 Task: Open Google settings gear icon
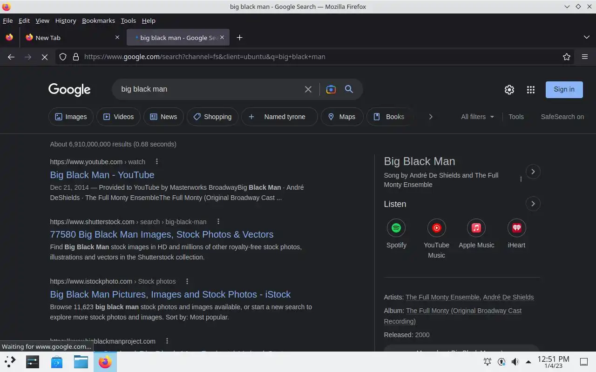click(509, 90)
